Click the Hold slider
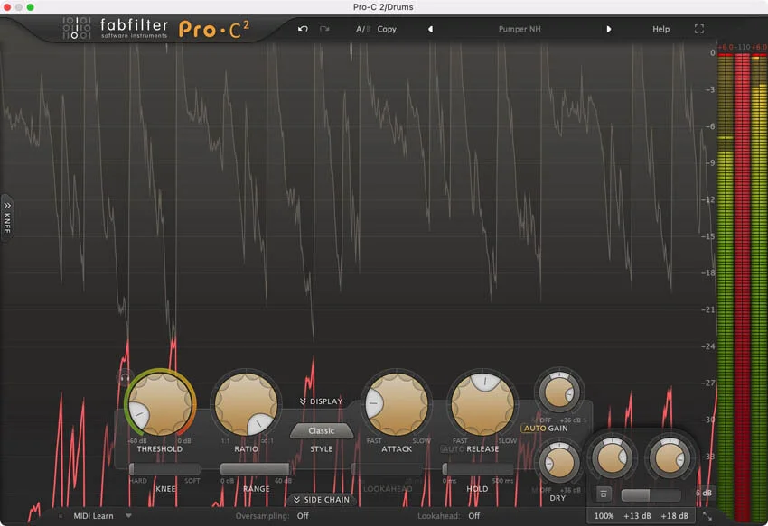 pos(478,469)
